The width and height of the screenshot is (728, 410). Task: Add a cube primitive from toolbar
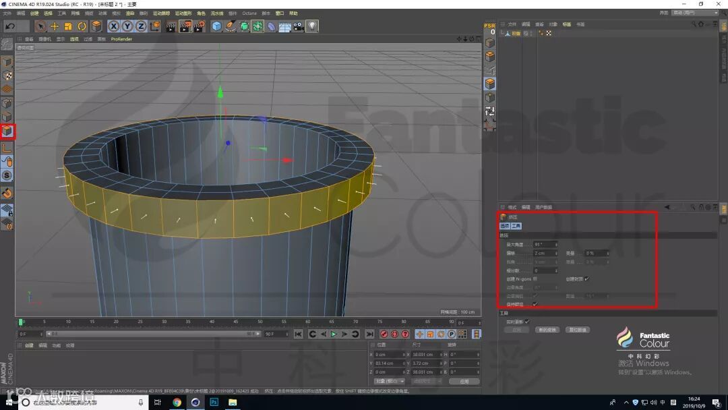(216, 26)
